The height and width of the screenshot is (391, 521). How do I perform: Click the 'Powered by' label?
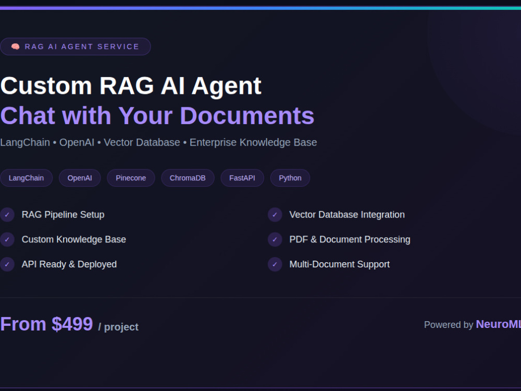449,324
